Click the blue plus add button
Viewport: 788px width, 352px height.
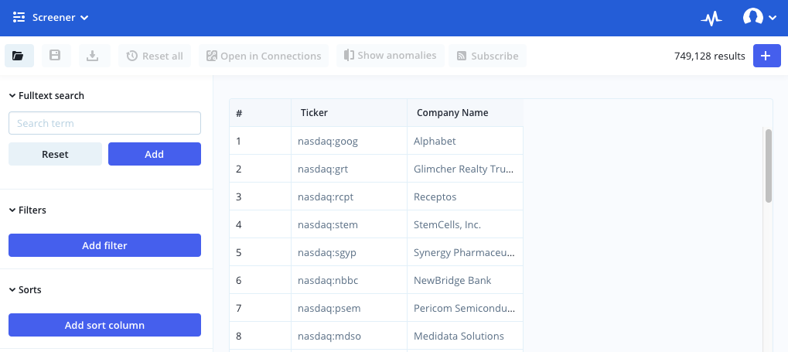767,56
